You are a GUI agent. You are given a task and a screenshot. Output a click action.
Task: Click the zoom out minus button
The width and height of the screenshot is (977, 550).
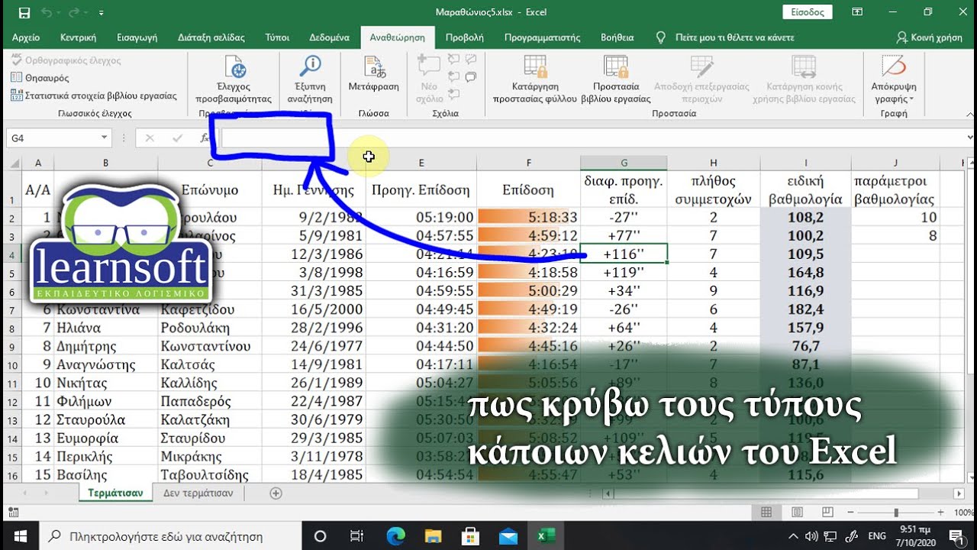(849, 513)
